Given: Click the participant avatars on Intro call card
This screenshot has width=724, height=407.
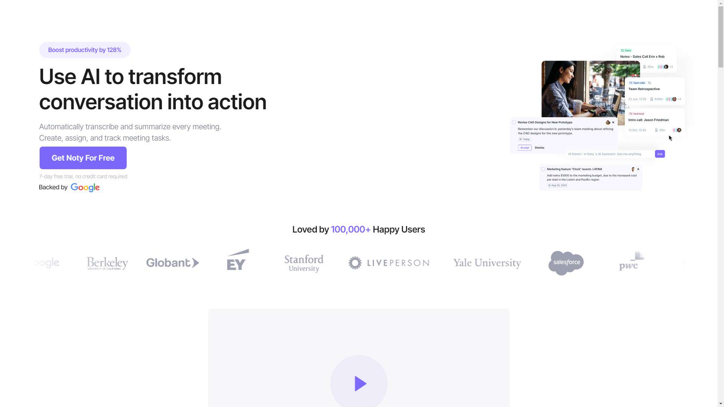Looking at the screenshot, I should click(677, 130).
